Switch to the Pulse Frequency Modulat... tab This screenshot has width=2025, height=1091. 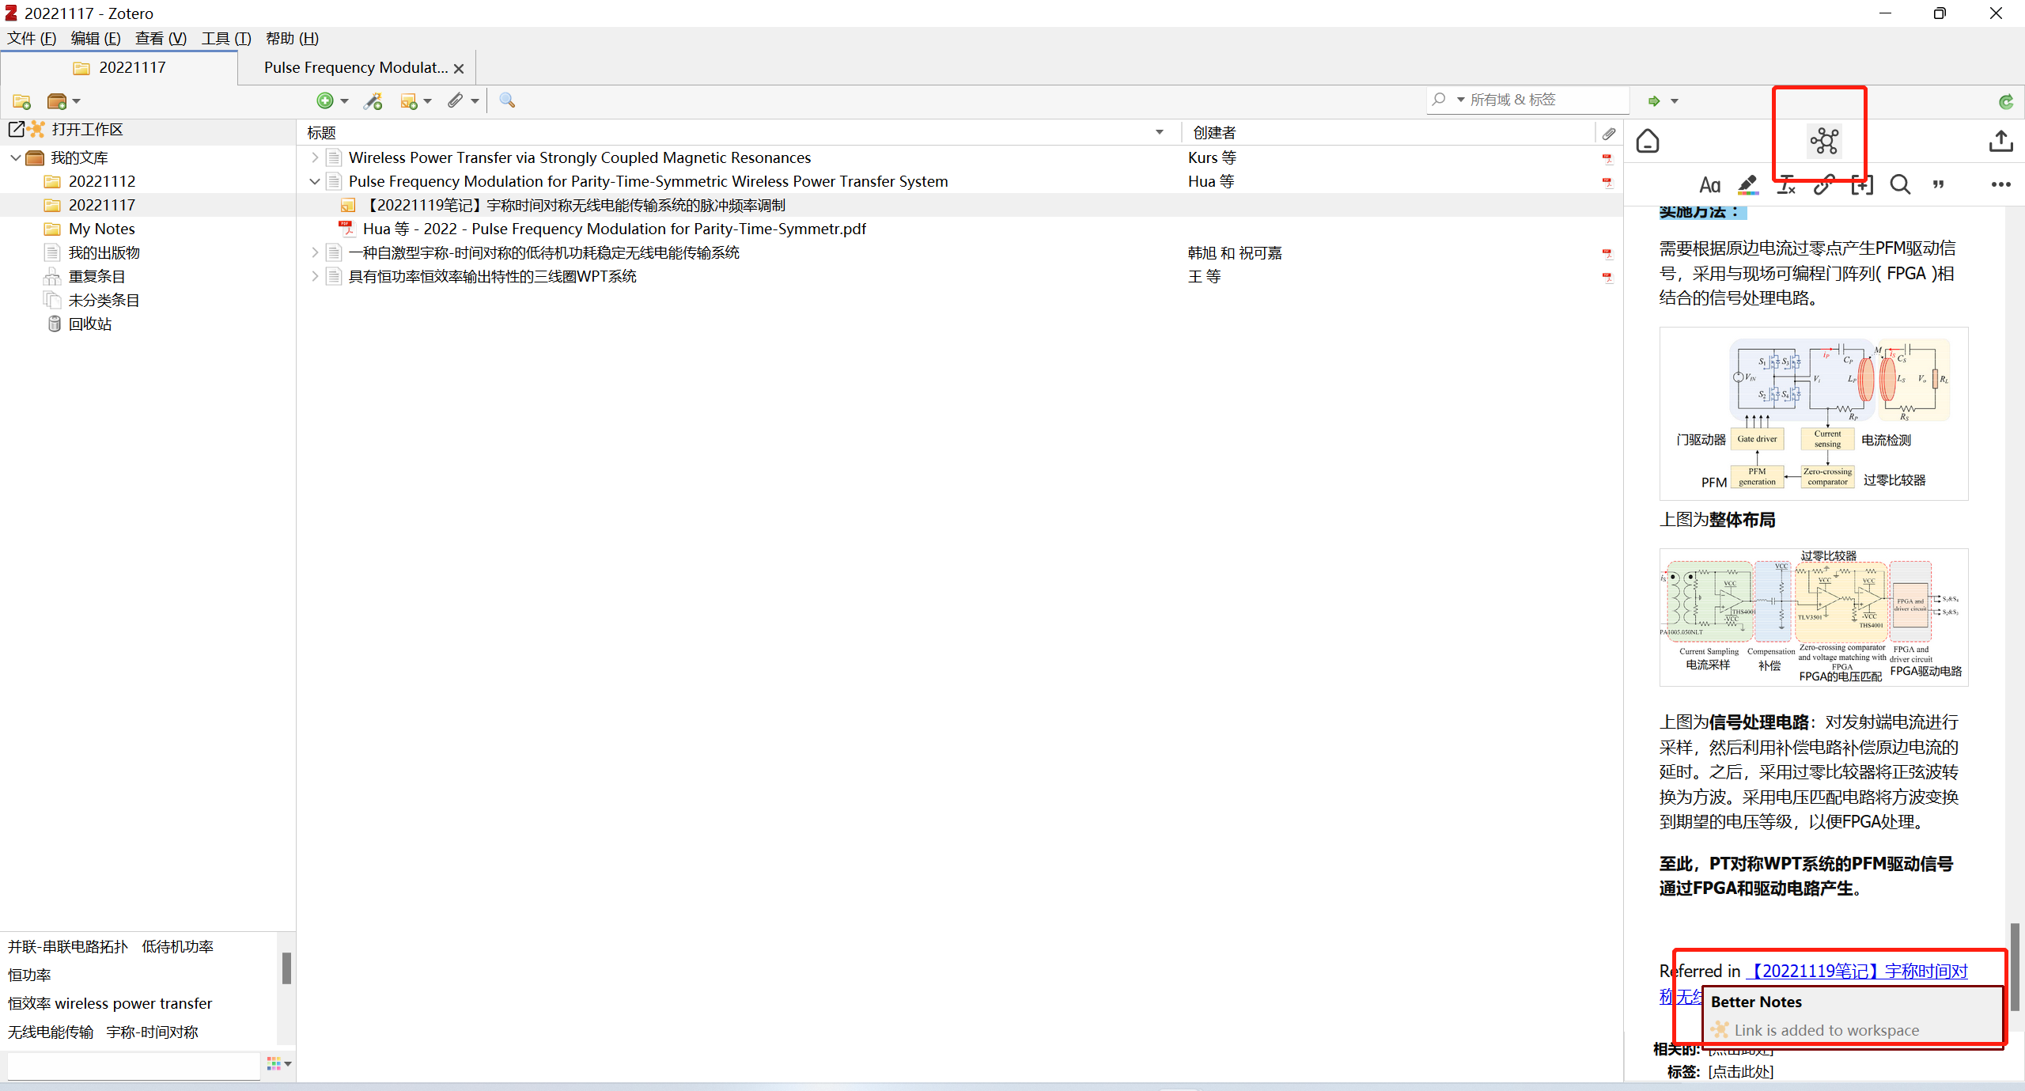click(356, 67)
